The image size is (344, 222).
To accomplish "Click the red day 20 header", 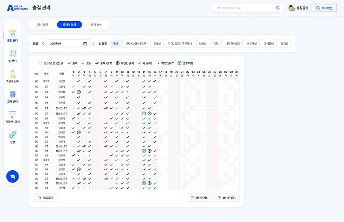I will point(177,73).
